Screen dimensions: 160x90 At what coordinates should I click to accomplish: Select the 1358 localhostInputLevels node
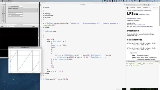pyautogui.click(x=15, y=7)
